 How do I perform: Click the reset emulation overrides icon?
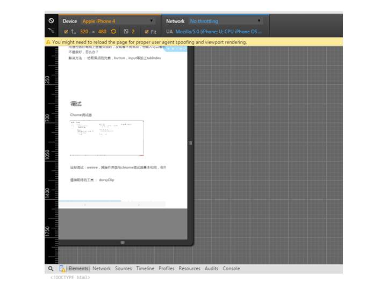click(51, 21)
